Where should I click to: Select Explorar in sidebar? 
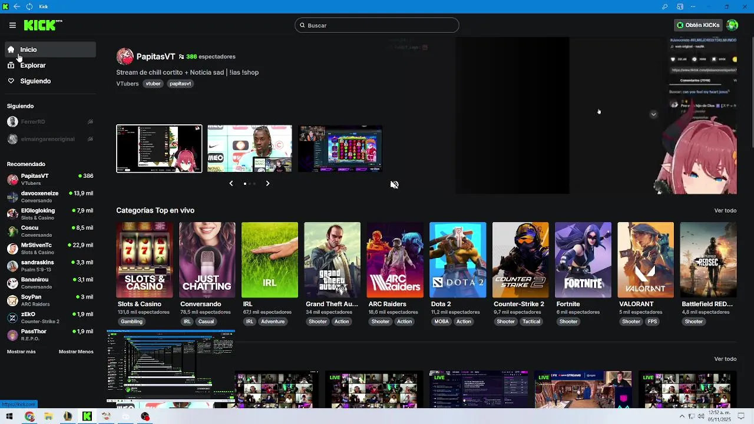click(x=50, y=65)
